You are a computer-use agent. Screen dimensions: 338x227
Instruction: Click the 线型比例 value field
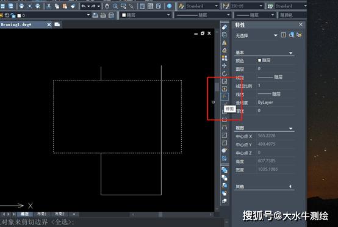276,85
